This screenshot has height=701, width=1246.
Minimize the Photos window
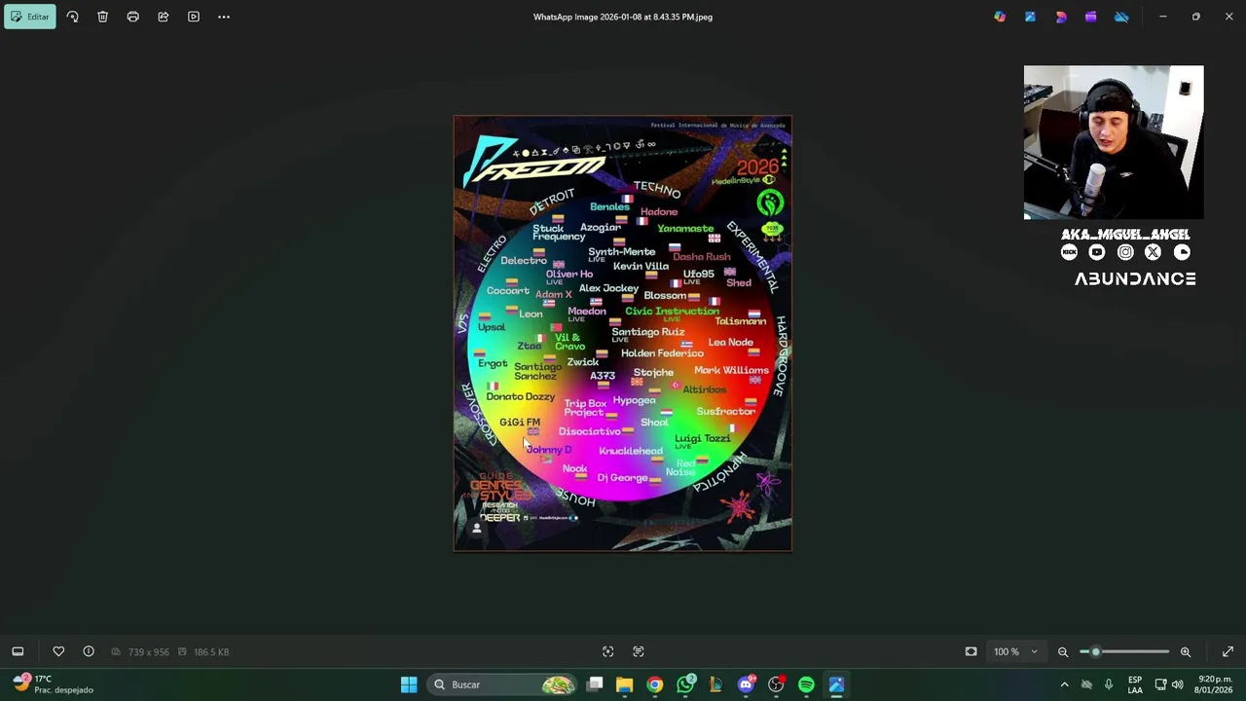[x=1162, y=17]
